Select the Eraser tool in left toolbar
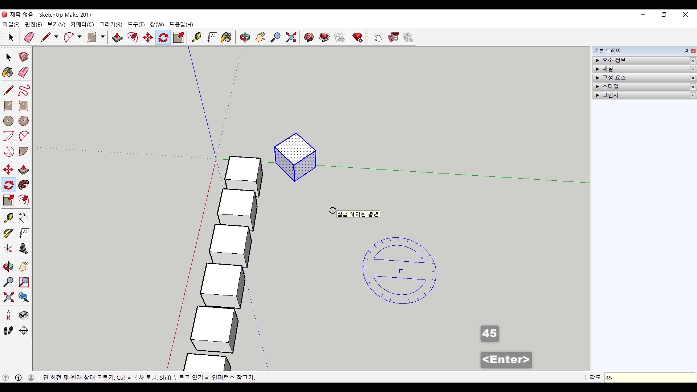 coord(24,72)
